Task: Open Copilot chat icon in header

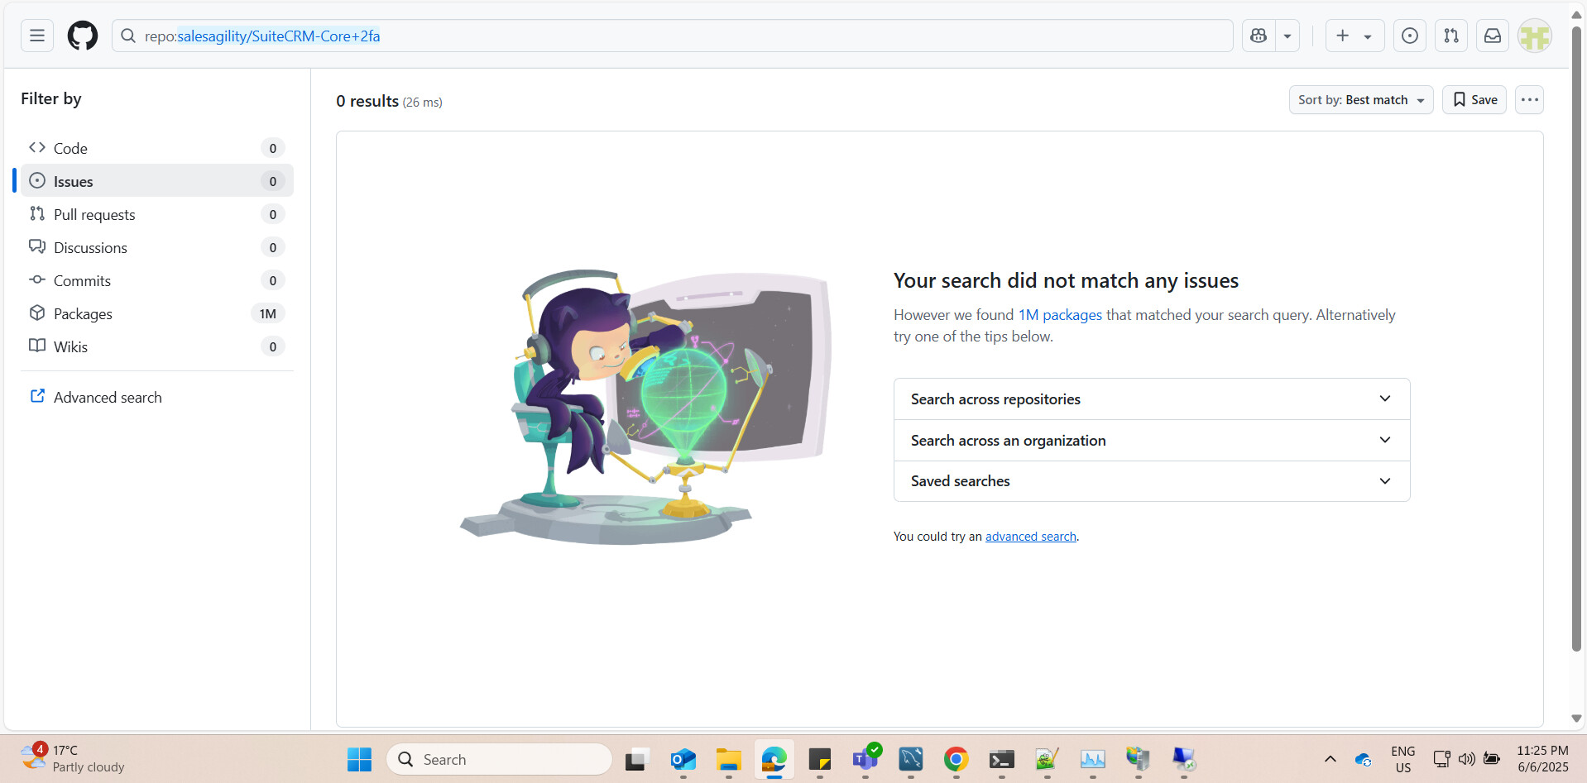Action: click(1259, 36)
